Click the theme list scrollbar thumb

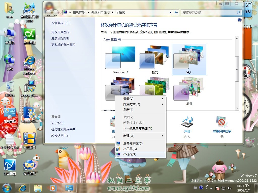tap(237, 69)
